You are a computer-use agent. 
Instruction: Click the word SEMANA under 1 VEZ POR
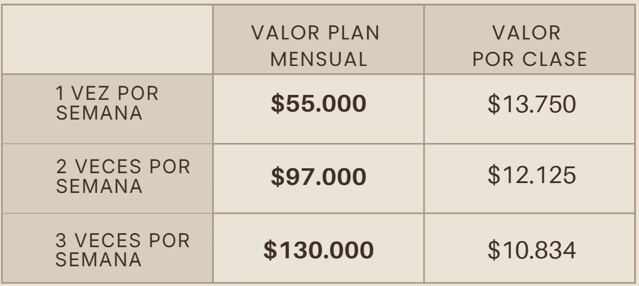tap(99, 113)
